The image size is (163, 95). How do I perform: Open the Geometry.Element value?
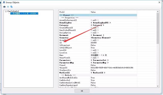101,38
